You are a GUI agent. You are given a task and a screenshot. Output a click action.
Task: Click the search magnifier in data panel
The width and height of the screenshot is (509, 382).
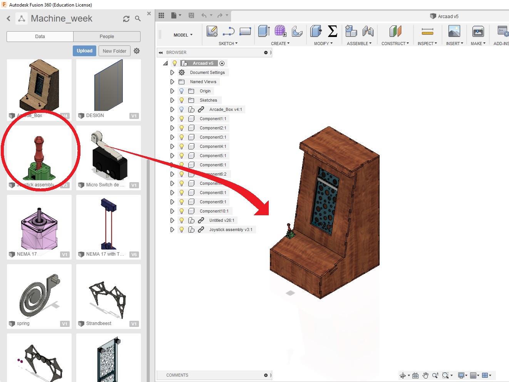pos(138,18)
